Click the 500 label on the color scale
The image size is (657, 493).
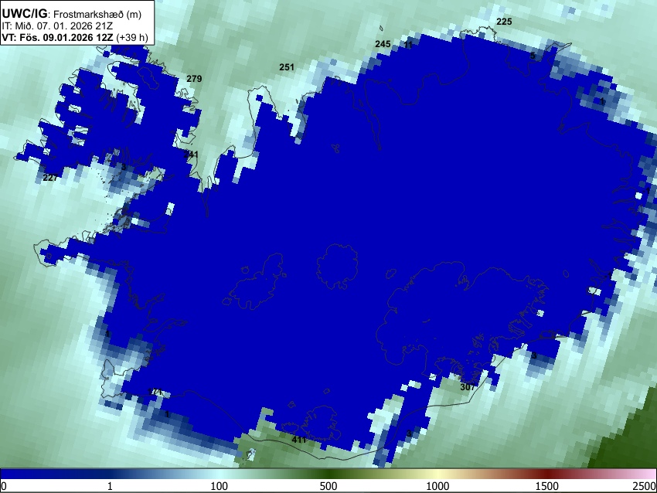pyautogui.click(x=328, y=486)
